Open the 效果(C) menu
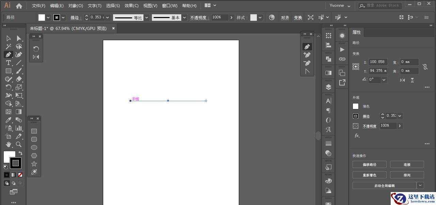 click(x=131, y=6)
